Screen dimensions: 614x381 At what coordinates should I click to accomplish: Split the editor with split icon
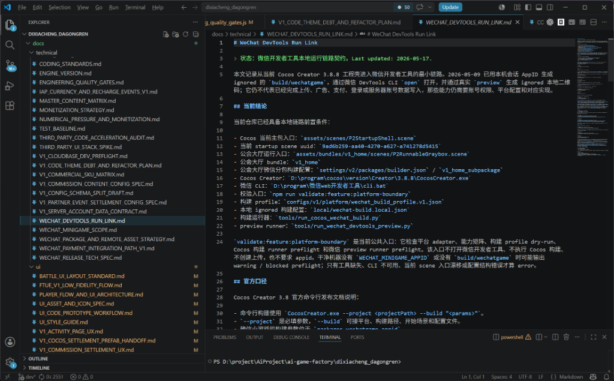594,22
